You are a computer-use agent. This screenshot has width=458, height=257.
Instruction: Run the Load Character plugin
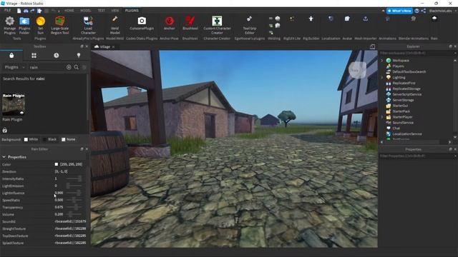tap(88, 25)
